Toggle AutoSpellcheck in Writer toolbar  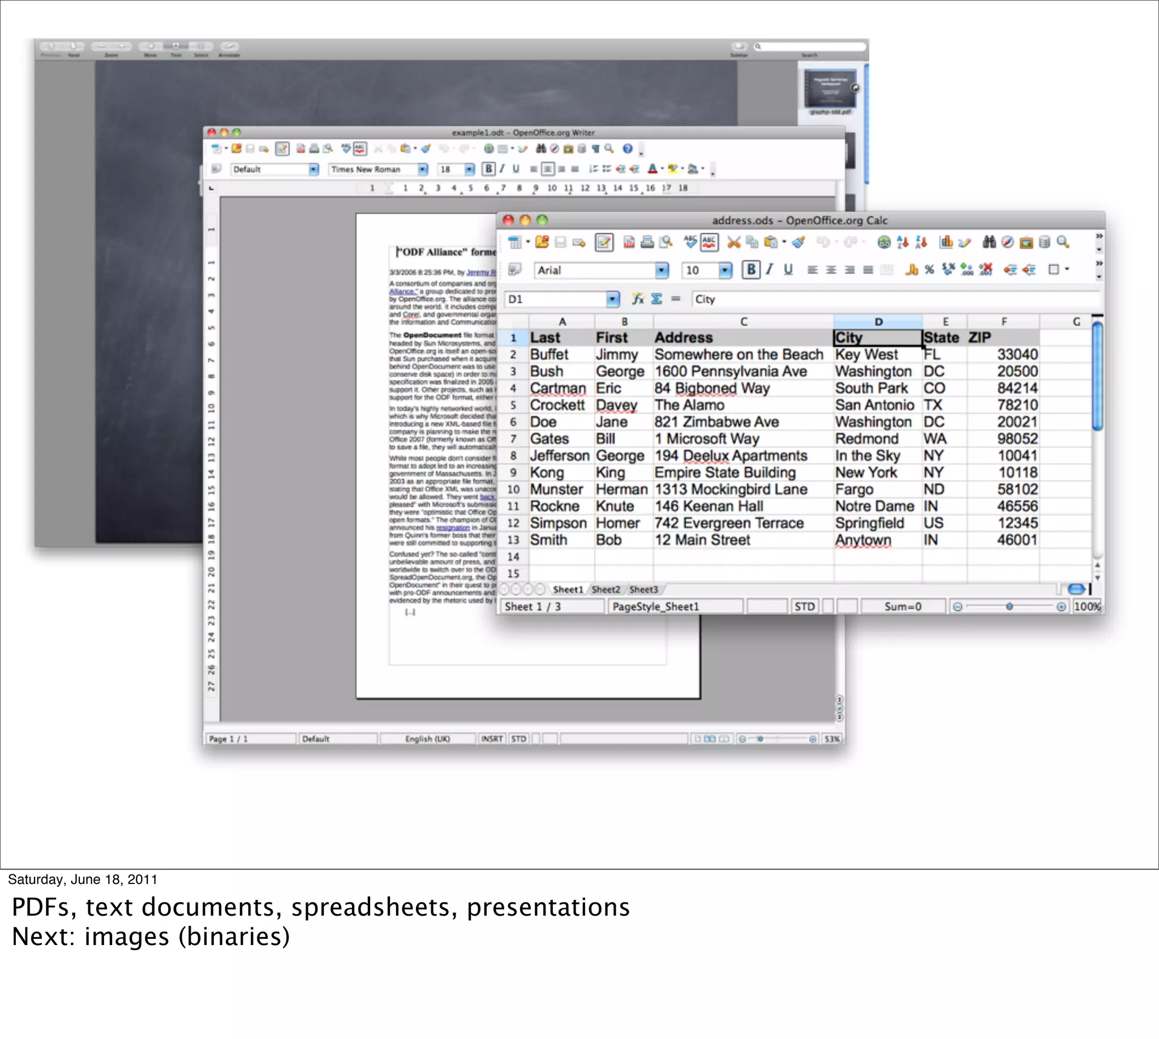pyautogui.click(x=360, y=148)
